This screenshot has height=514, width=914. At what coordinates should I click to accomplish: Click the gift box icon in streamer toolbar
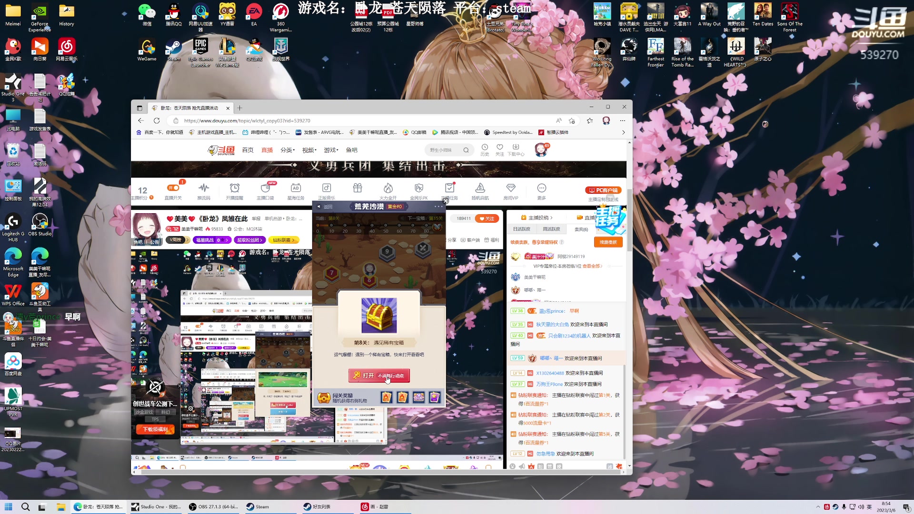[358, 188]
